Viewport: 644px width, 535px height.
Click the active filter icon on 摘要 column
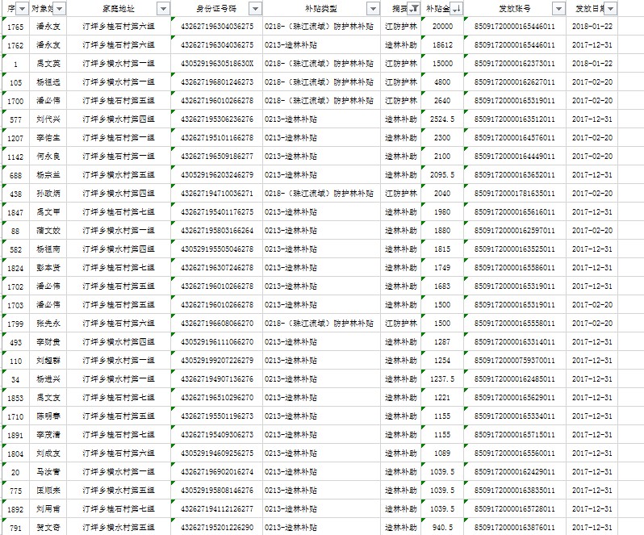point(412,8)
